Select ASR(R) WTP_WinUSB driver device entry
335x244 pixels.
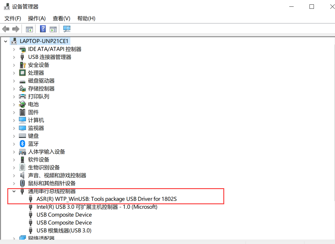pos(107,199)
